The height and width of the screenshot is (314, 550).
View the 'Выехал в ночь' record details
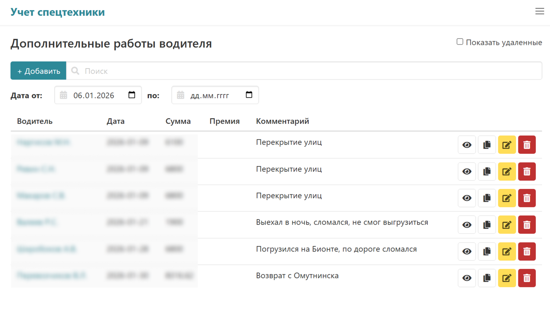tap(467, 225)
